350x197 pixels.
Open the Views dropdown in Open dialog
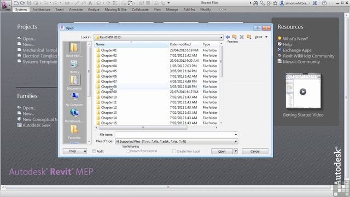[261, 37]
